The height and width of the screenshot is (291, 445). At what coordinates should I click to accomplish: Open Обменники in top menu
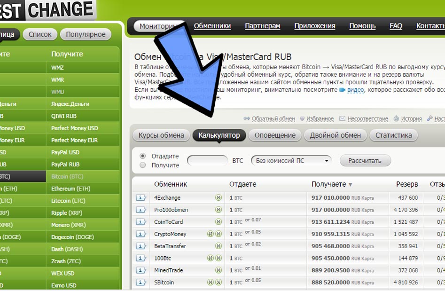point(212,26)
